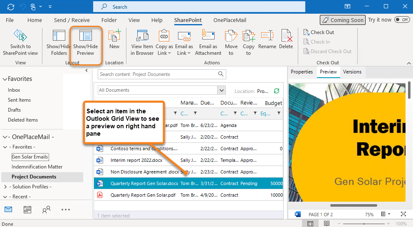Viewport: 413px width, 227px height.
Task: Switch to Normal view in status bar
Action: tap(310, 224)
